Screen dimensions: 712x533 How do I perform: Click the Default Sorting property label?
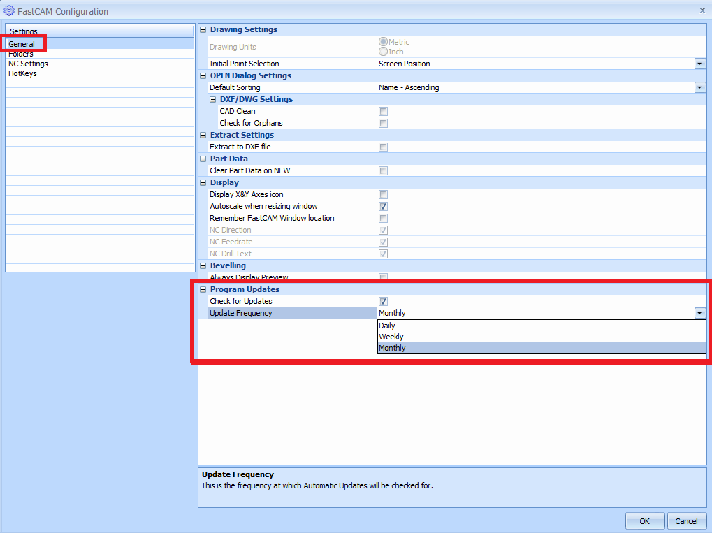coord(235,87)
